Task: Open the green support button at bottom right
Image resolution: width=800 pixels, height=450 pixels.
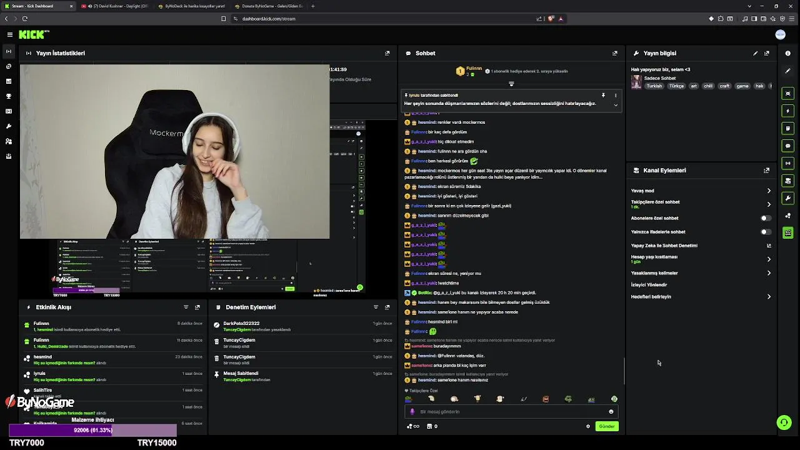Action: [784, 422]
